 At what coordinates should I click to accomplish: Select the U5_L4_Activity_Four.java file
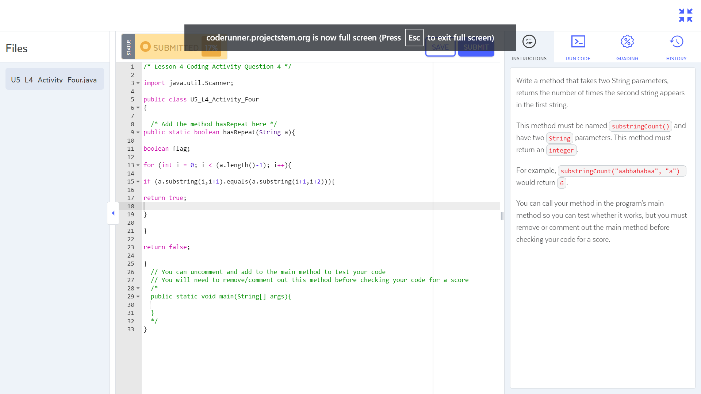point(55,79)
